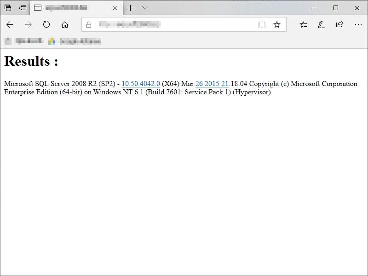Click the lock site security icon
The width and height of the screenshot is (368, 276).
pyautogui.click(x=89, y=24)
